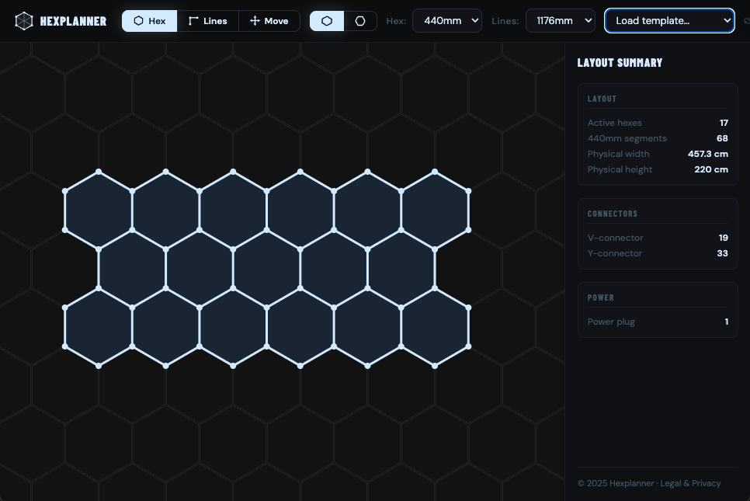Click the Y-connector count 33

pyautogui.click(x=722, y=253)
